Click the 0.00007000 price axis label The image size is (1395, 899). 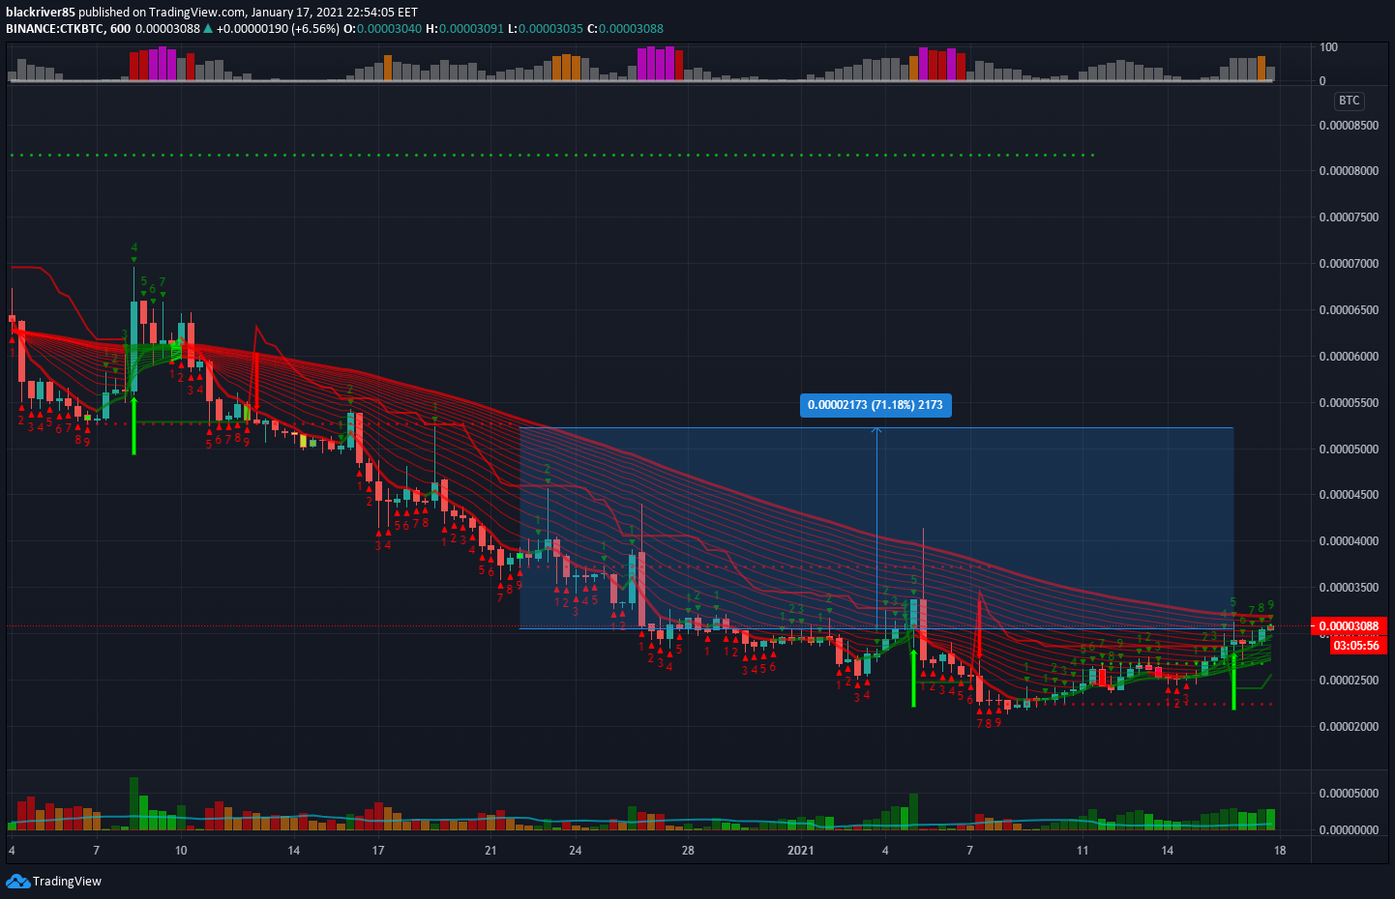(x=1349, y=264)
